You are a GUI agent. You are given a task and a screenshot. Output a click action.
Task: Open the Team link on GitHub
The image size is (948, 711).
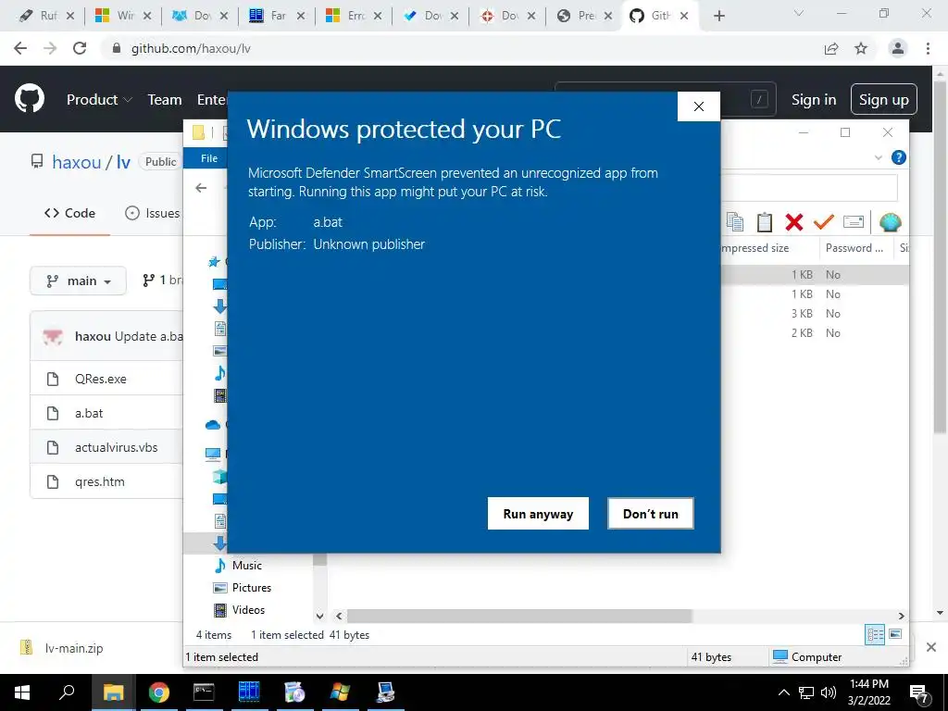[165, 100]
